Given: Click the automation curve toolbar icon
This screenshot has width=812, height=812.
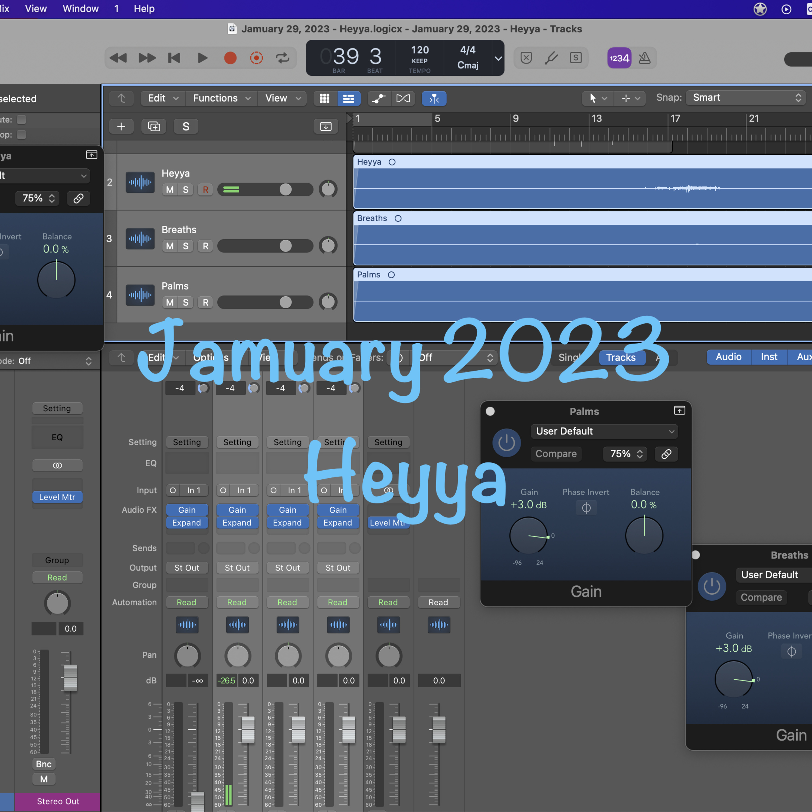Looking at the screenshot, I should tap(379, 98).
